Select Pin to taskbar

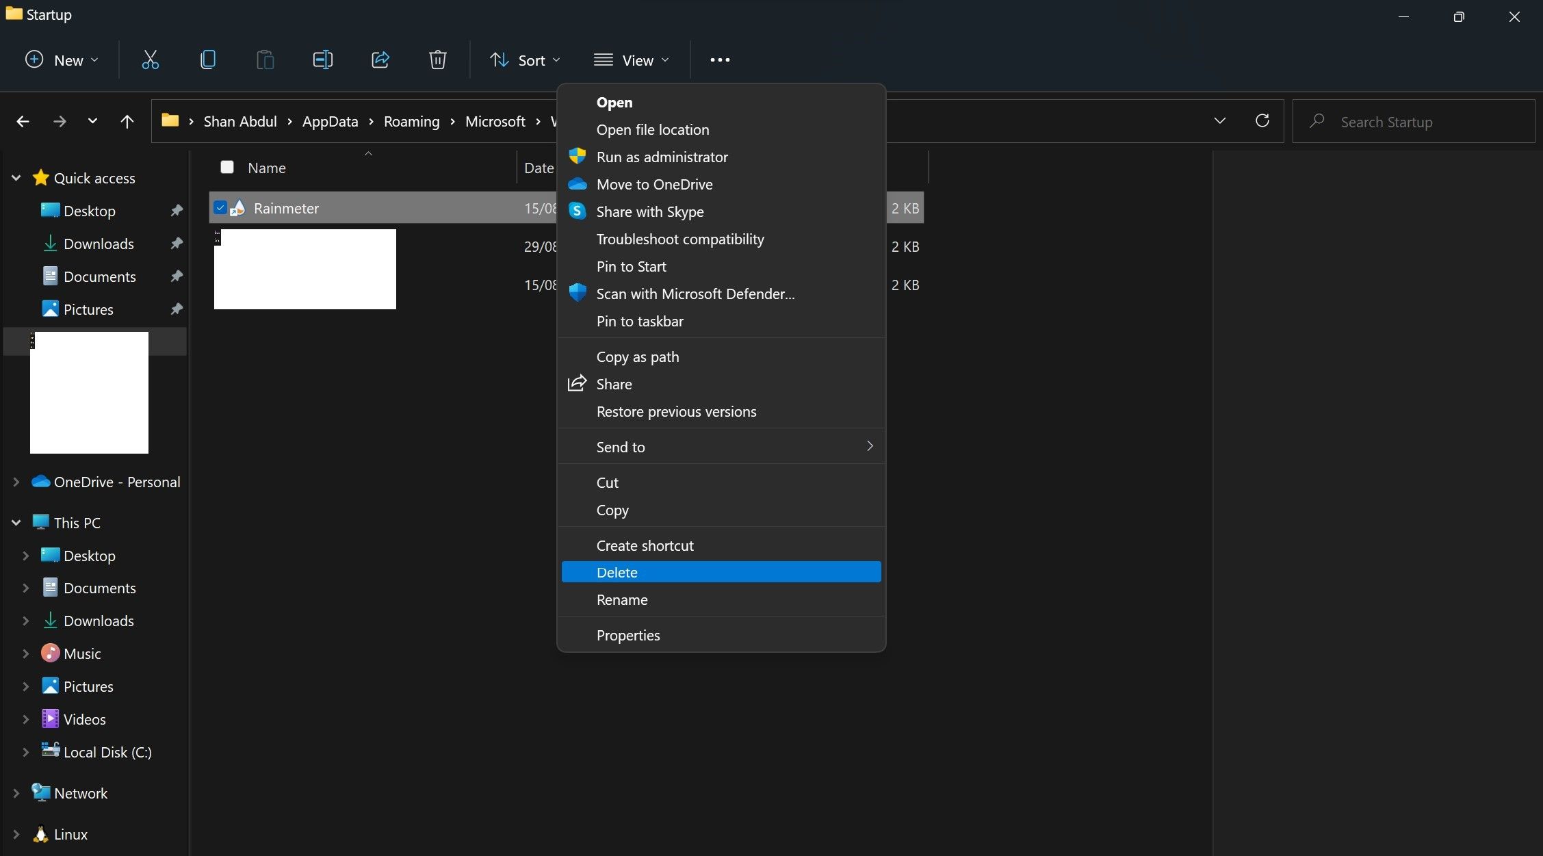(721, 321)
